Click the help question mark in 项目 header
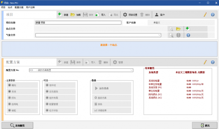This screenshot has height=129, width=219. click(x=213, y=15)
